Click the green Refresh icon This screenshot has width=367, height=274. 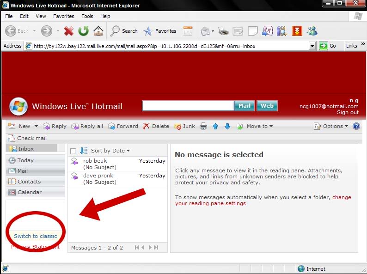pos(83,31)
